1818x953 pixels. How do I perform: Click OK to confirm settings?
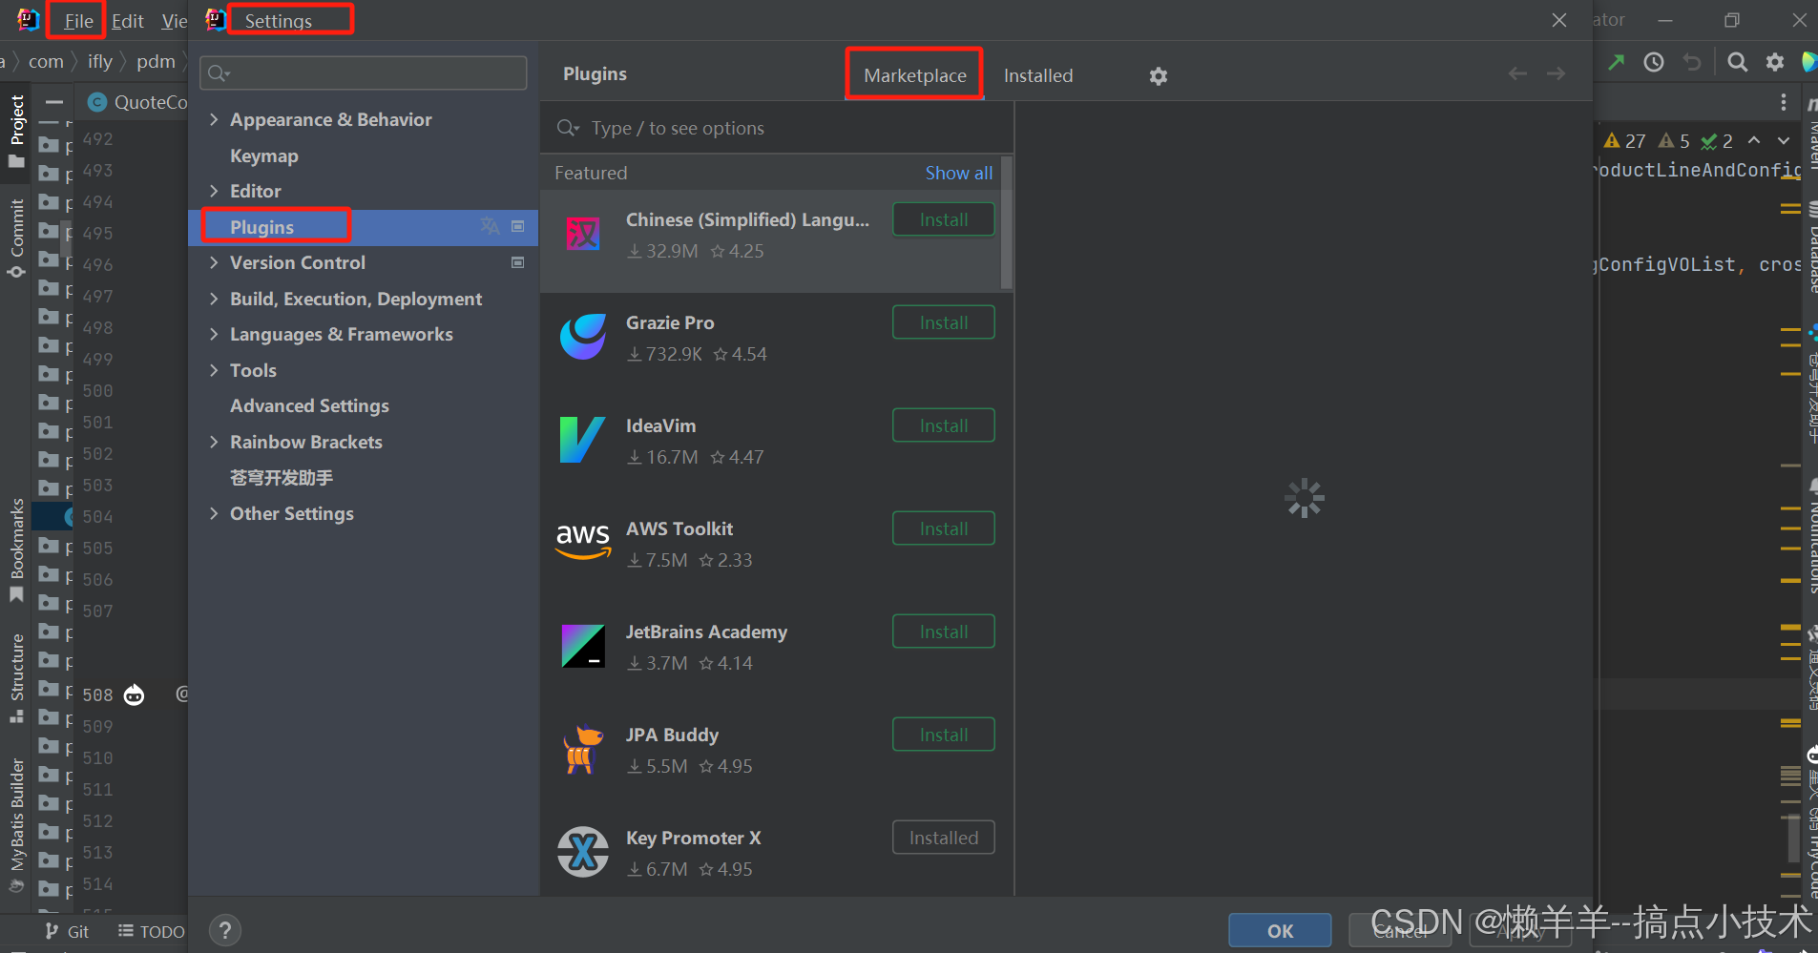pyautogui.click(x=1280, y=931)
